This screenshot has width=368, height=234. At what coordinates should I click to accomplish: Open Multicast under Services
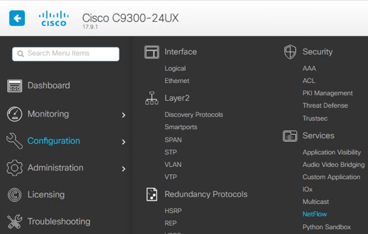point(316,202)
